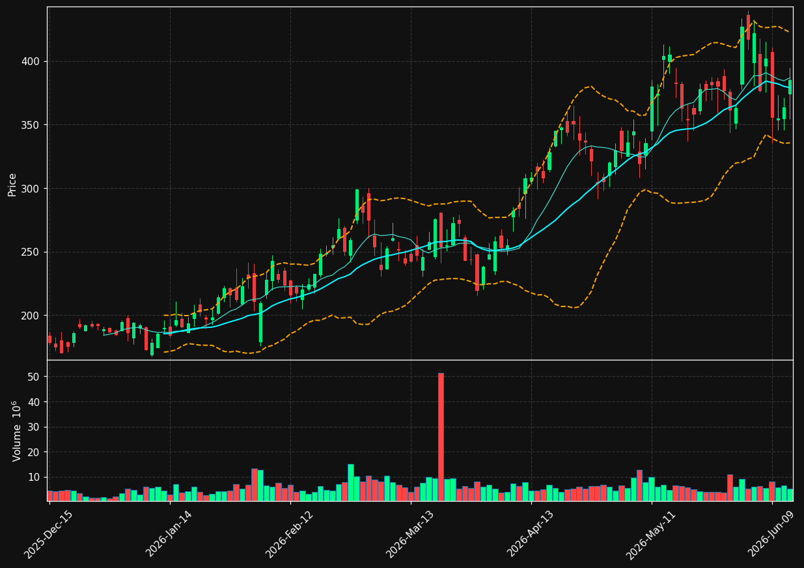Select the 2026-Jan-14 date label
Viewport: 804px width, 568px height.
pyautogui.click(x=169, y=534)
